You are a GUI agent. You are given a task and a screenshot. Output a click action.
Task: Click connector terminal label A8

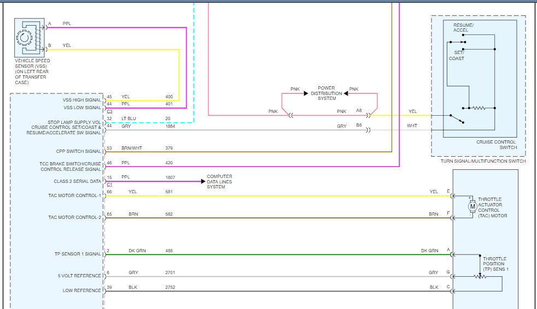pyautogui.click(x=359, y=110)
